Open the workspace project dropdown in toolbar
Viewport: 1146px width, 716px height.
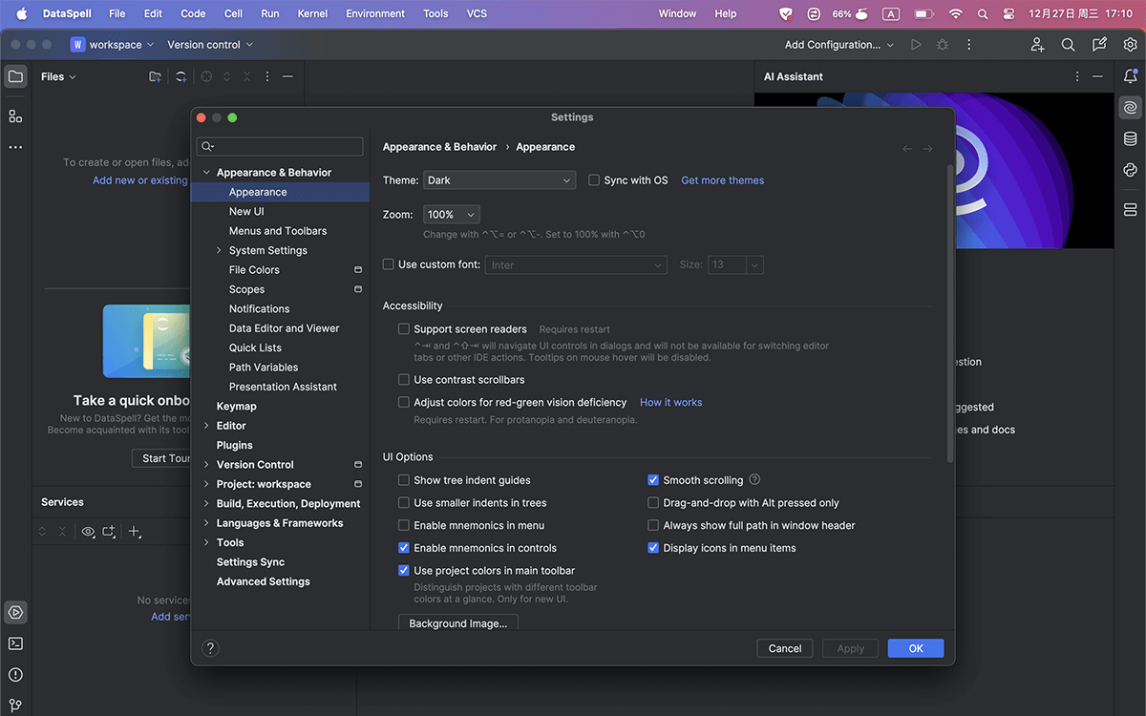(112, 45)
